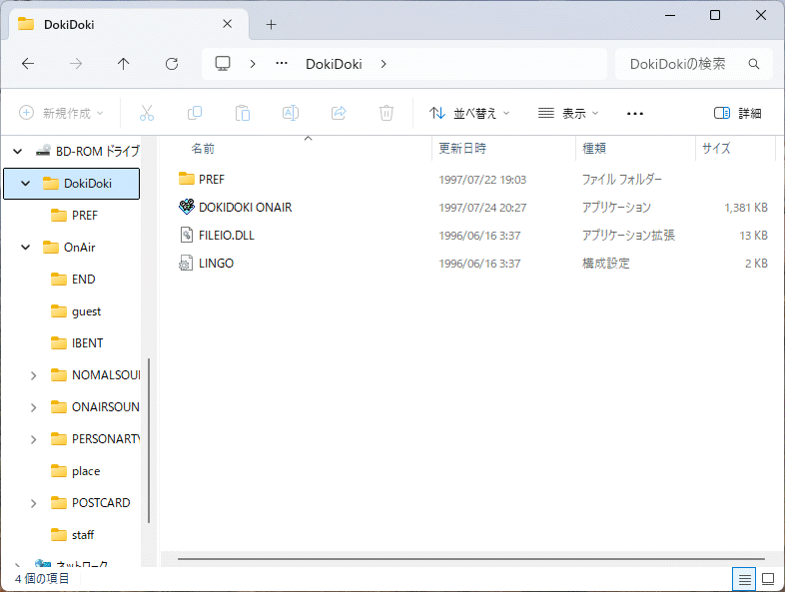Open the 表示 view dropdown
Image resolution: width=785 pixels, height=592 pixels.
[x=567, y=113]
